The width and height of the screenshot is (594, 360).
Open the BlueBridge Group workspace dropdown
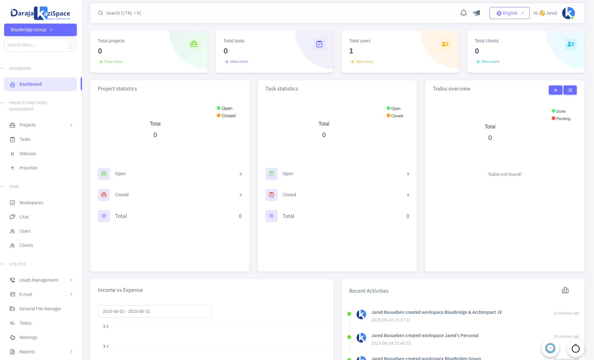pyautogui.click(x=40, y=30)
